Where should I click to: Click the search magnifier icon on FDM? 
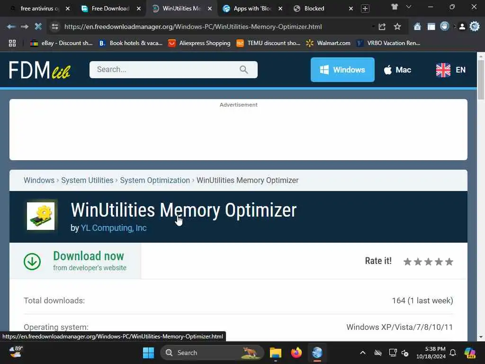244,70
